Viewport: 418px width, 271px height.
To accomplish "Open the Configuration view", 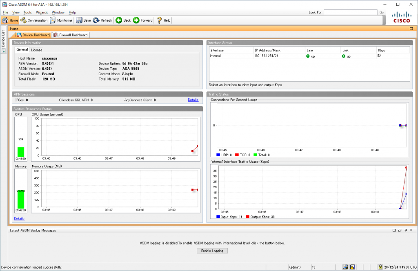I will pyautogui.click(x=34, y=20).
